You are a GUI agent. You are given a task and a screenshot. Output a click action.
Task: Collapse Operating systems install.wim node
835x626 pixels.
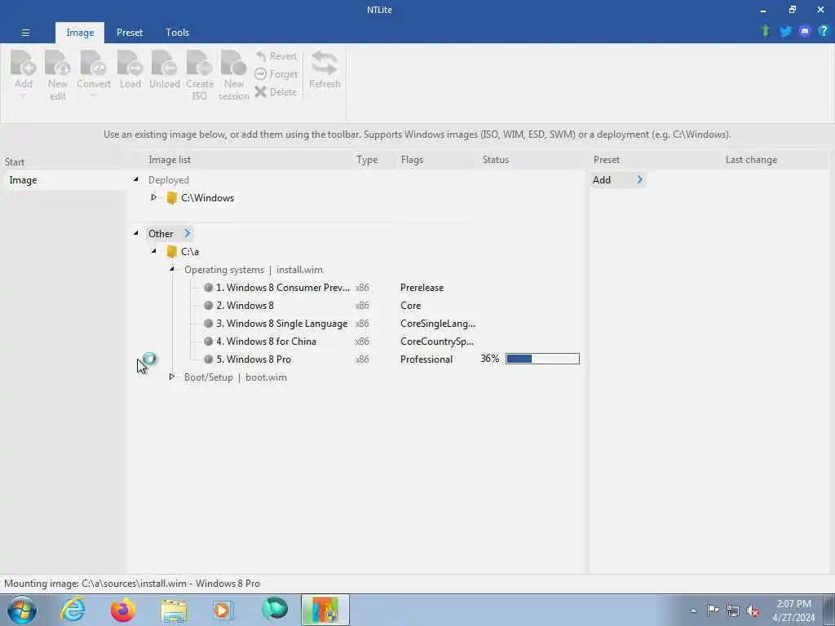point(171,269)
